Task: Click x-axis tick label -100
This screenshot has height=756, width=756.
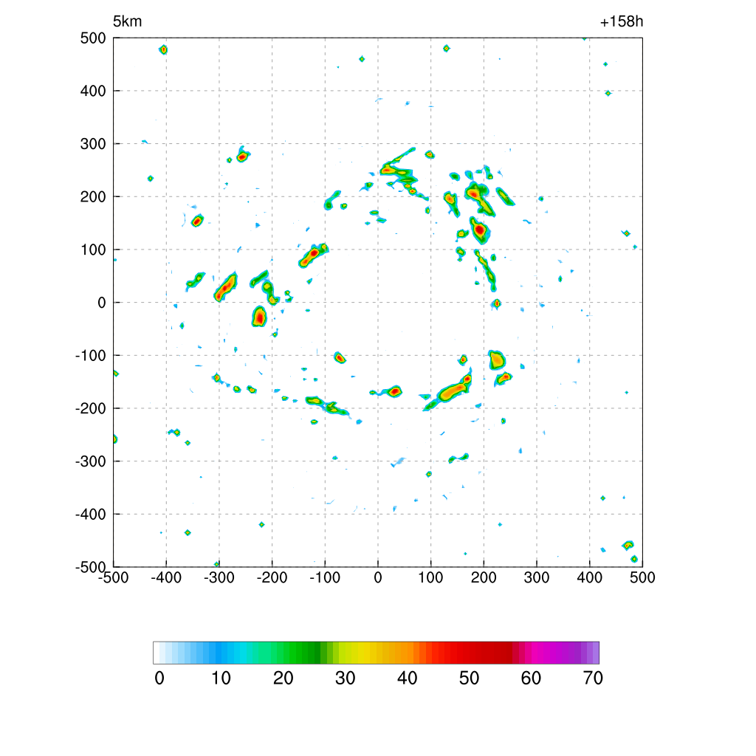Action: 325,577
